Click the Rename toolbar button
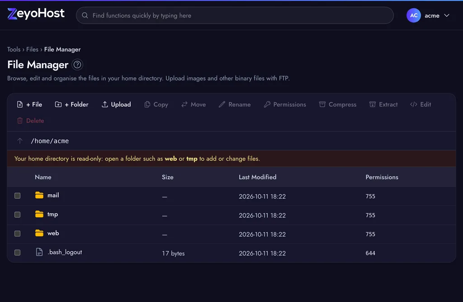 pos(235,104)
